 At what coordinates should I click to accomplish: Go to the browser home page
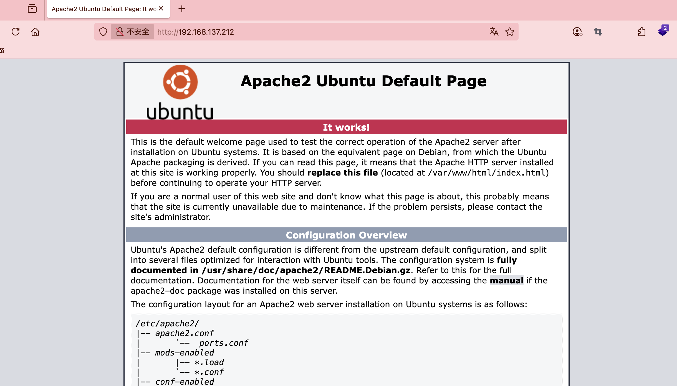[x=35, y=32]
